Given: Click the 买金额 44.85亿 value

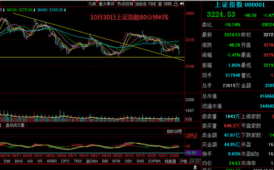Looking at the screenshot, I should [232, 145].
